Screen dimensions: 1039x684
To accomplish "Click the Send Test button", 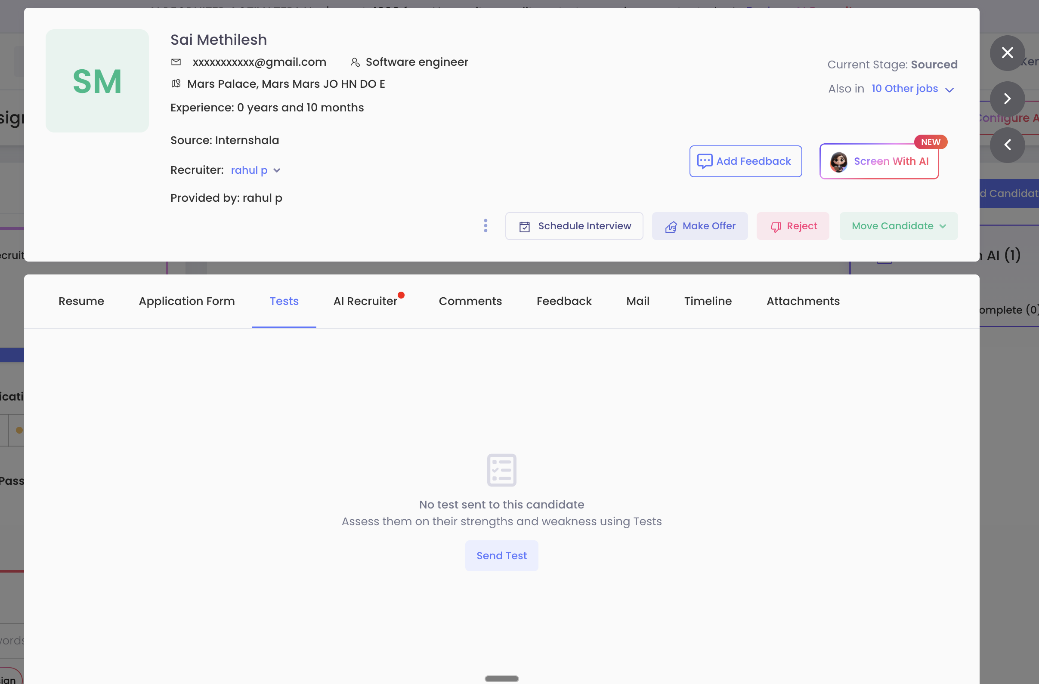I will click(x=501, y=556).
